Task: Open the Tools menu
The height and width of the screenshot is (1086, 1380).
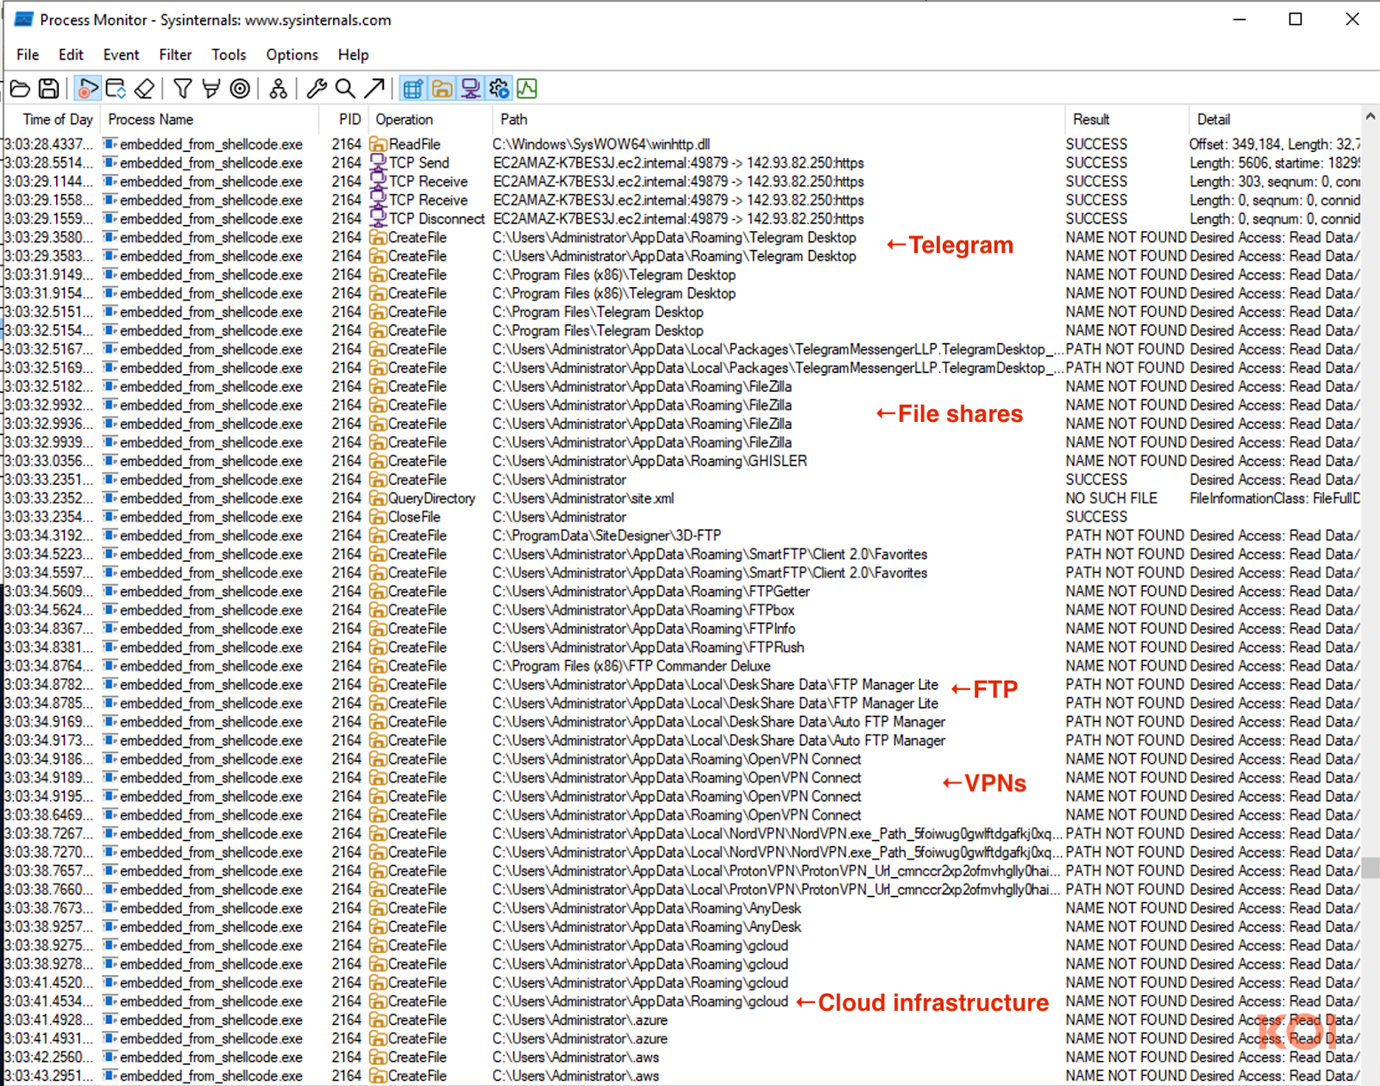Action: pyautogui.click(x=229, y=54)
